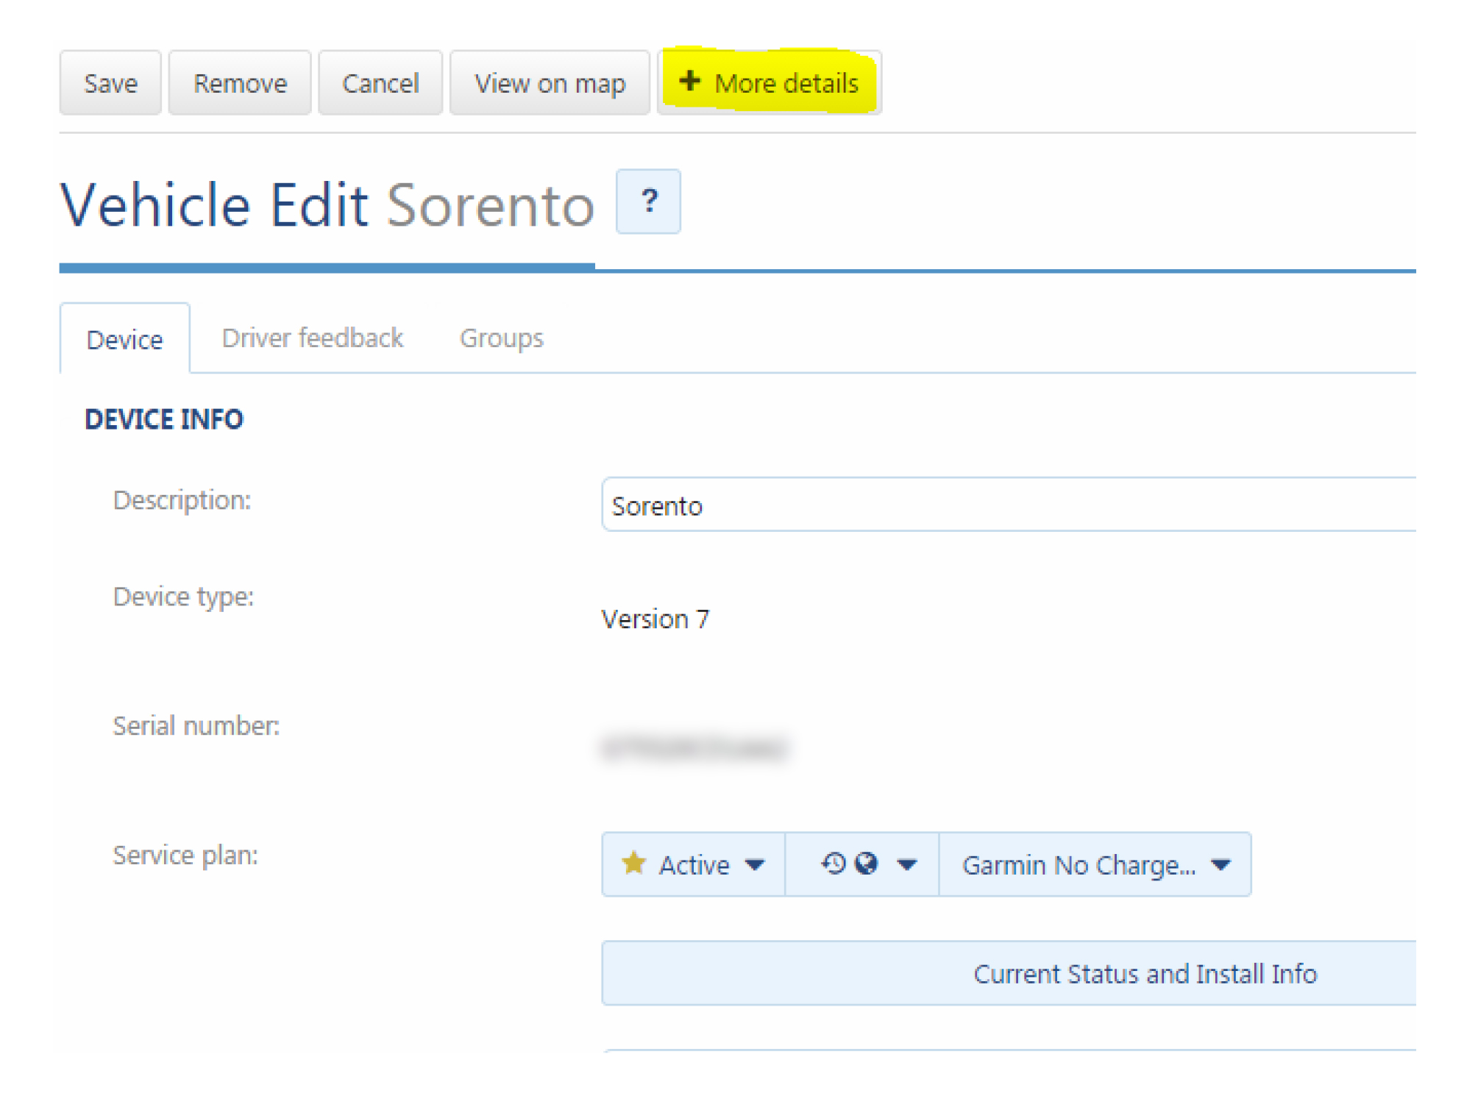Viewport: 1464px width, 1096px height.
Task: Click the More details button label
Action: click(x=786, y=83)
